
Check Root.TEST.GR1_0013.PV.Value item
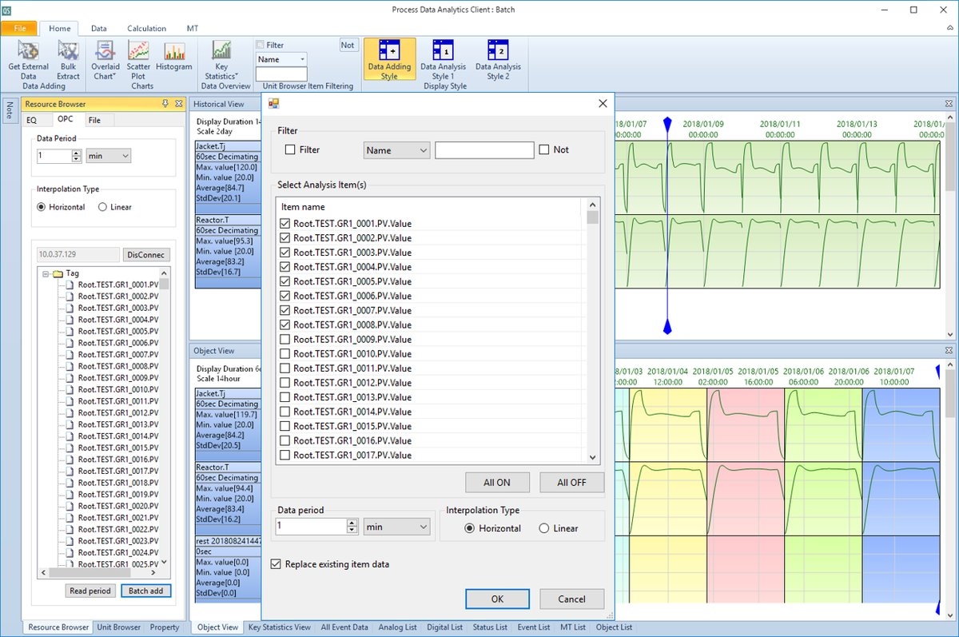[x=285, y=397]
